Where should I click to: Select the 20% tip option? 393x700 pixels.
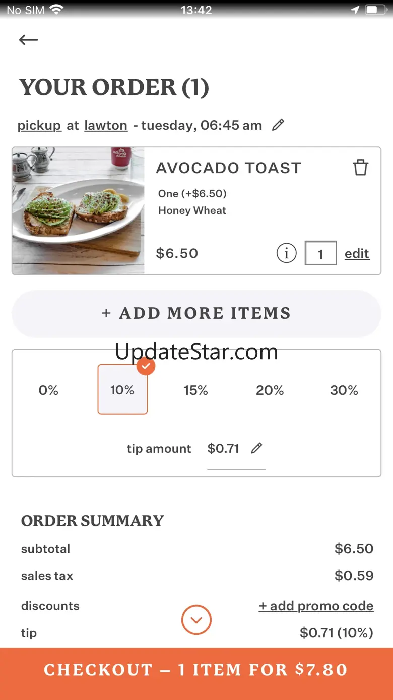click(x=270, y=390)
